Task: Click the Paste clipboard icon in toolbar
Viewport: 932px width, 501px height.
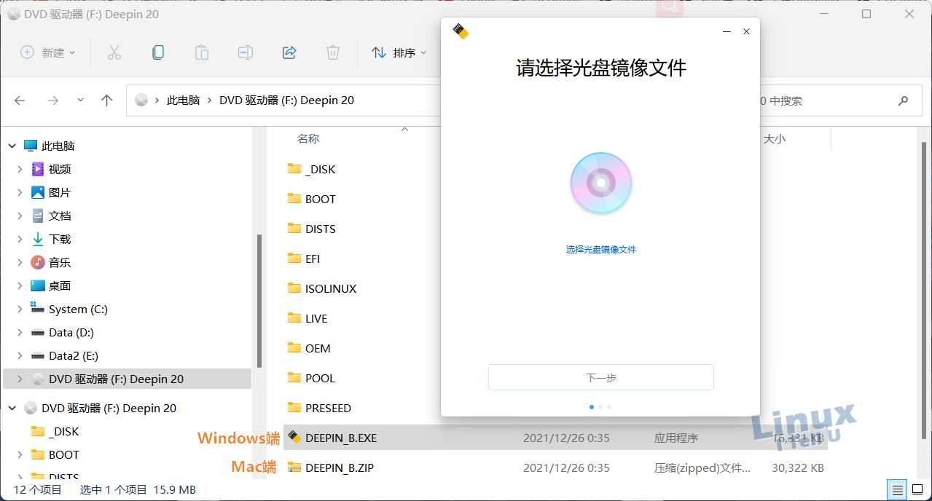Action: coord(202,52)
